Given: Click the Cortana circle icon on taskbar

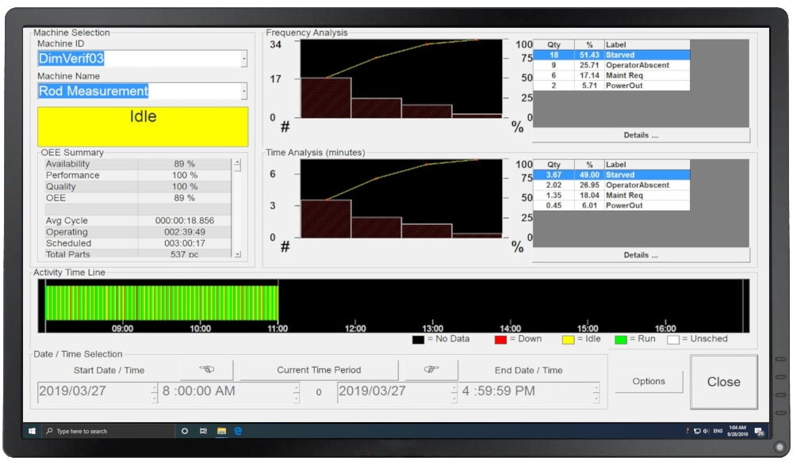Looking at the screenshot, I should click(185, 431).
